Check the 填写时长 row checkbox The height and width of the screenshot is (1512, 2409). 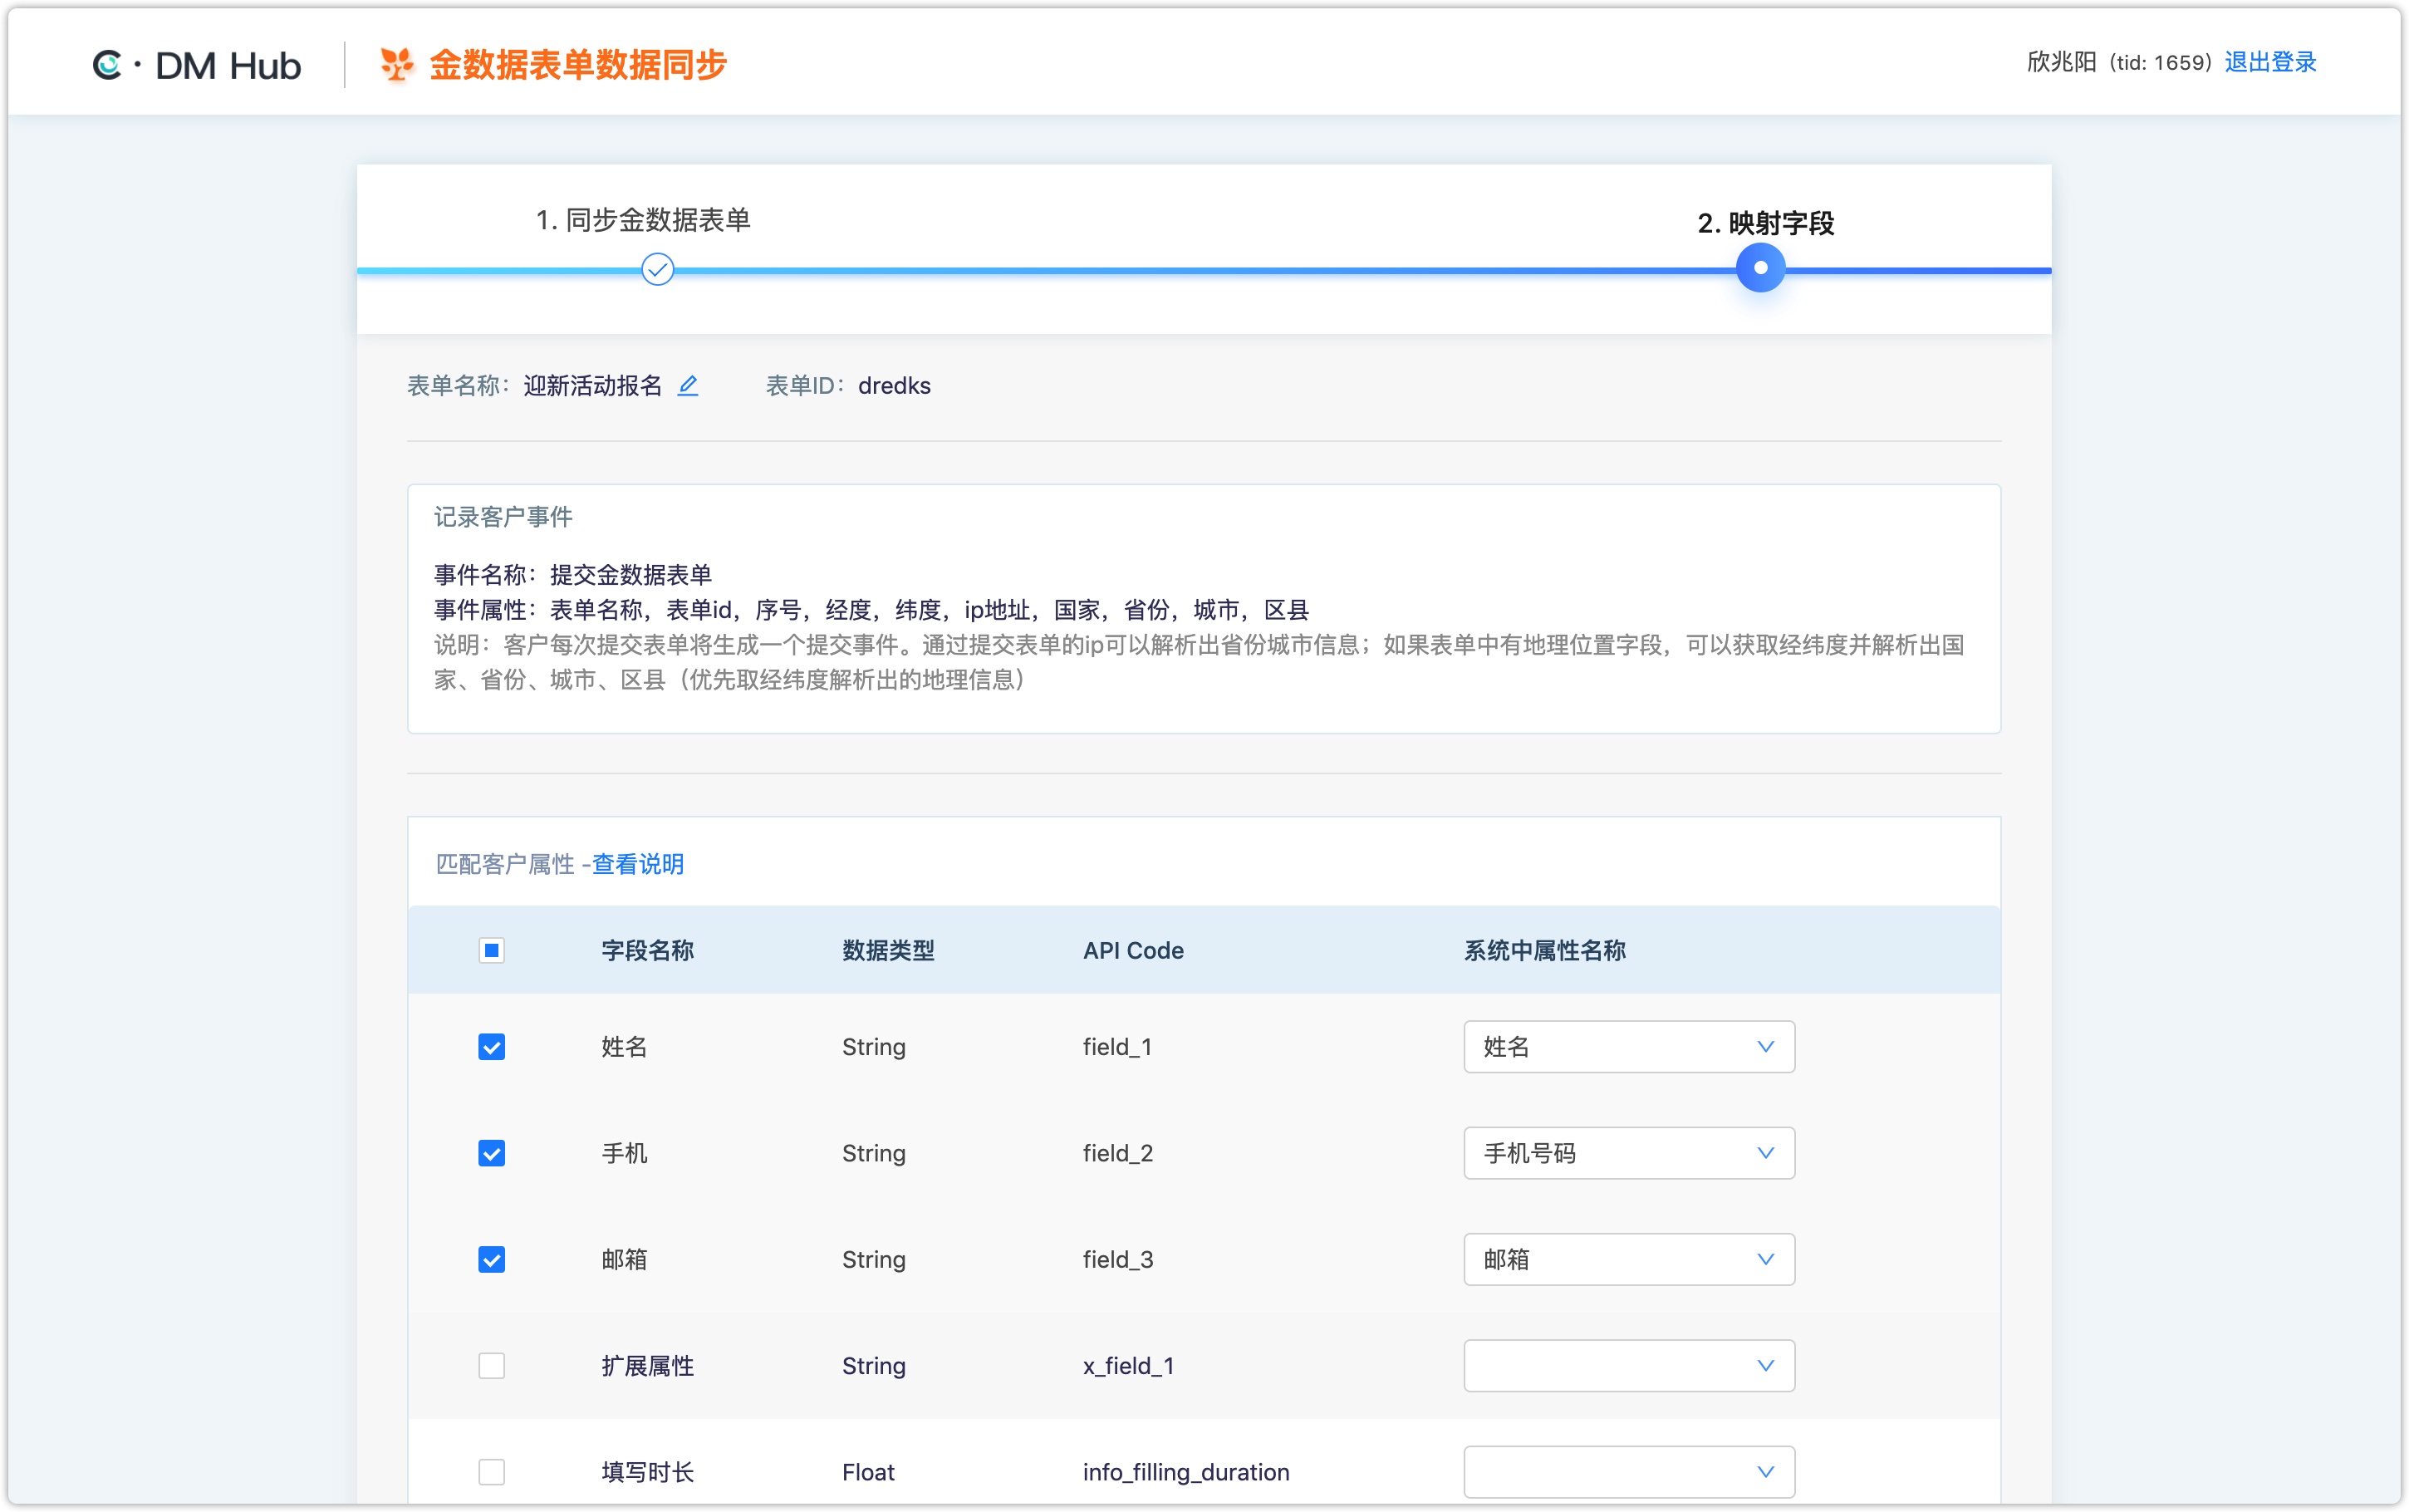(x=492, y=1472)
